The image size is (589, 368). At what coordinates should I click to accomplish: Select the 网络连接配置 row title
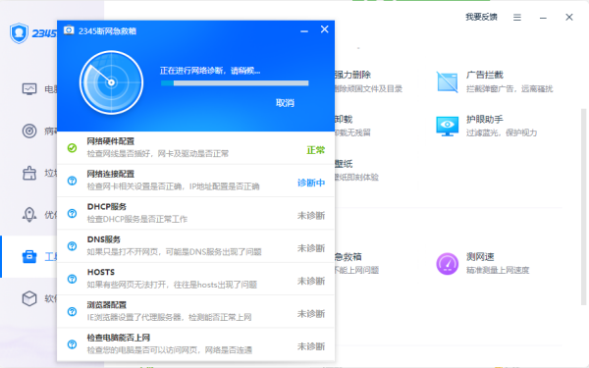110,174
